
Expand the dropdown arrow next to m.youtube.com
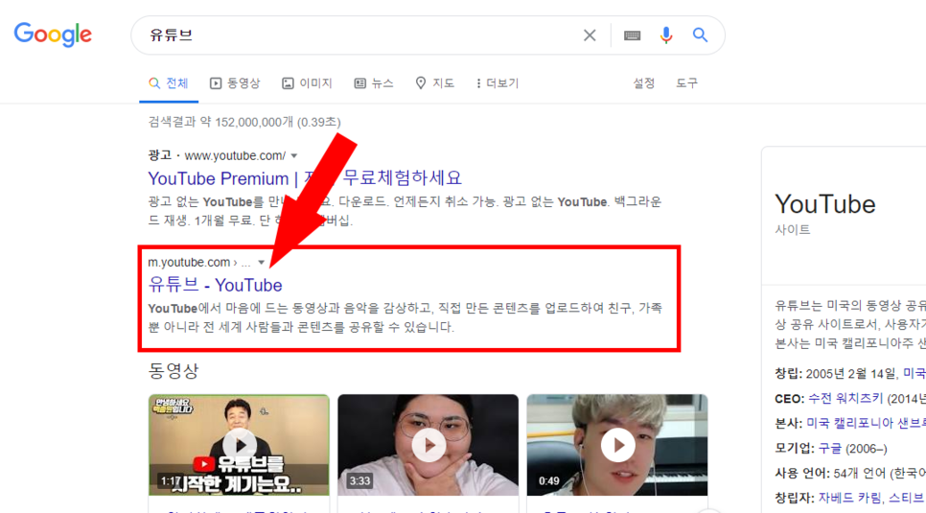[261, 263]
